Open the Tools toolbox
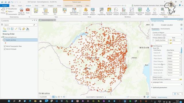Screen dimensions: 184x103 click(28, 11)
